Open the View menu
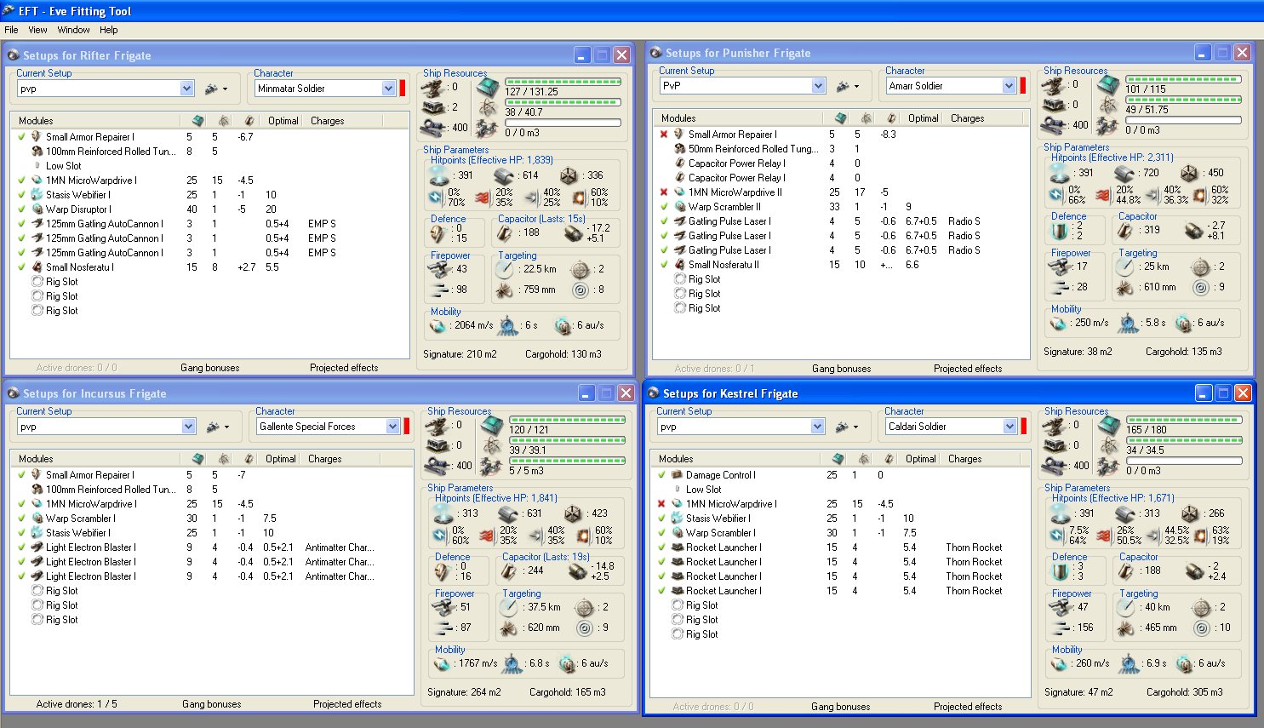Screen dimensions: 1264x728 coord(38,30)
